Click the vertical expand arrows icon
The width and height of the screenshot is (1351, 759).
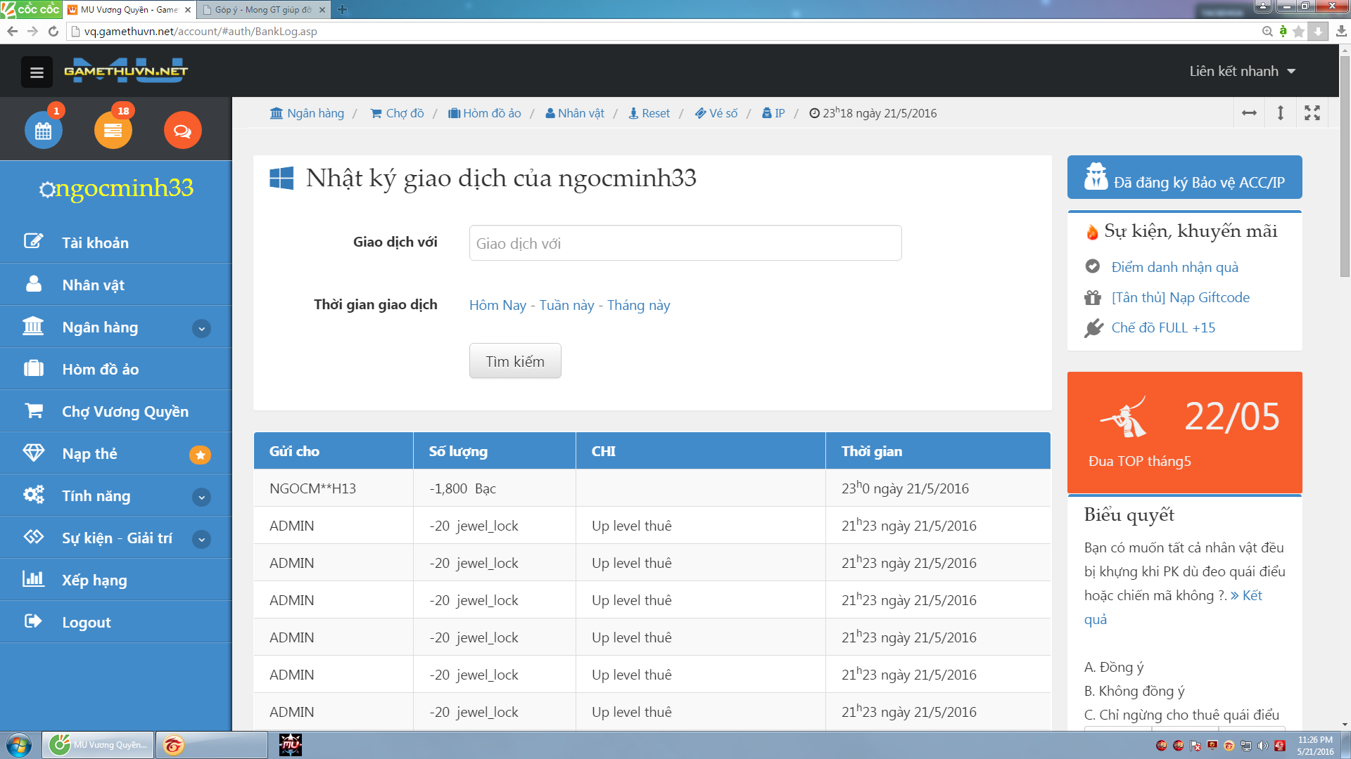coord(1281,113)
